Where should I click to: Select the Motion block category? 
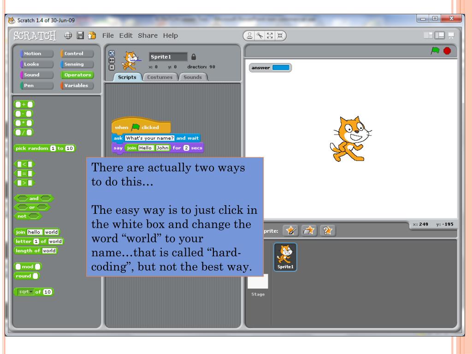37,53
